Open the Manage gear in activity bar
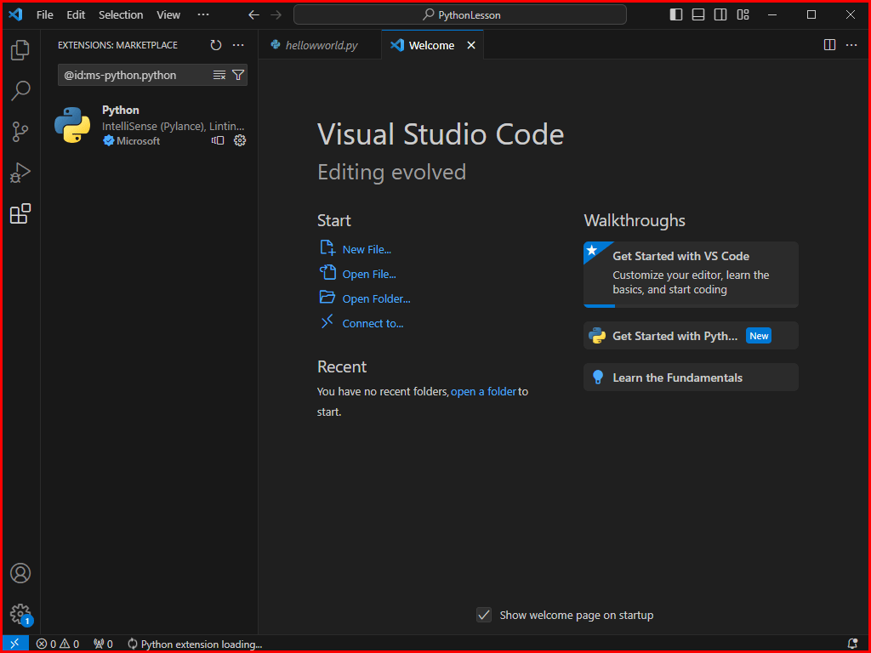871x653 pixels. tap(20, 614)
